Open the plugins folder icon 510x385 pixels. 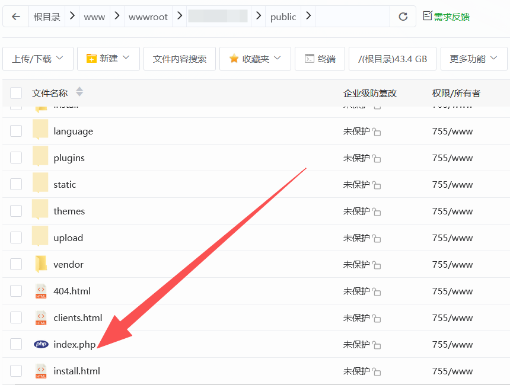40,156
